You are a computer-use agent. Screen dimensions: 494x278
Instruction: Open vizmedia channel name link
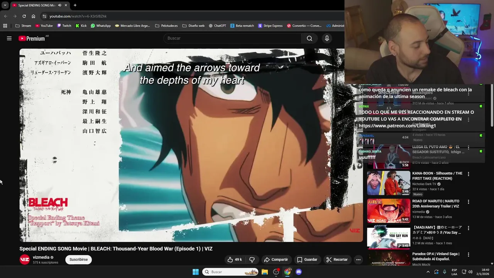tap(41, 257)
